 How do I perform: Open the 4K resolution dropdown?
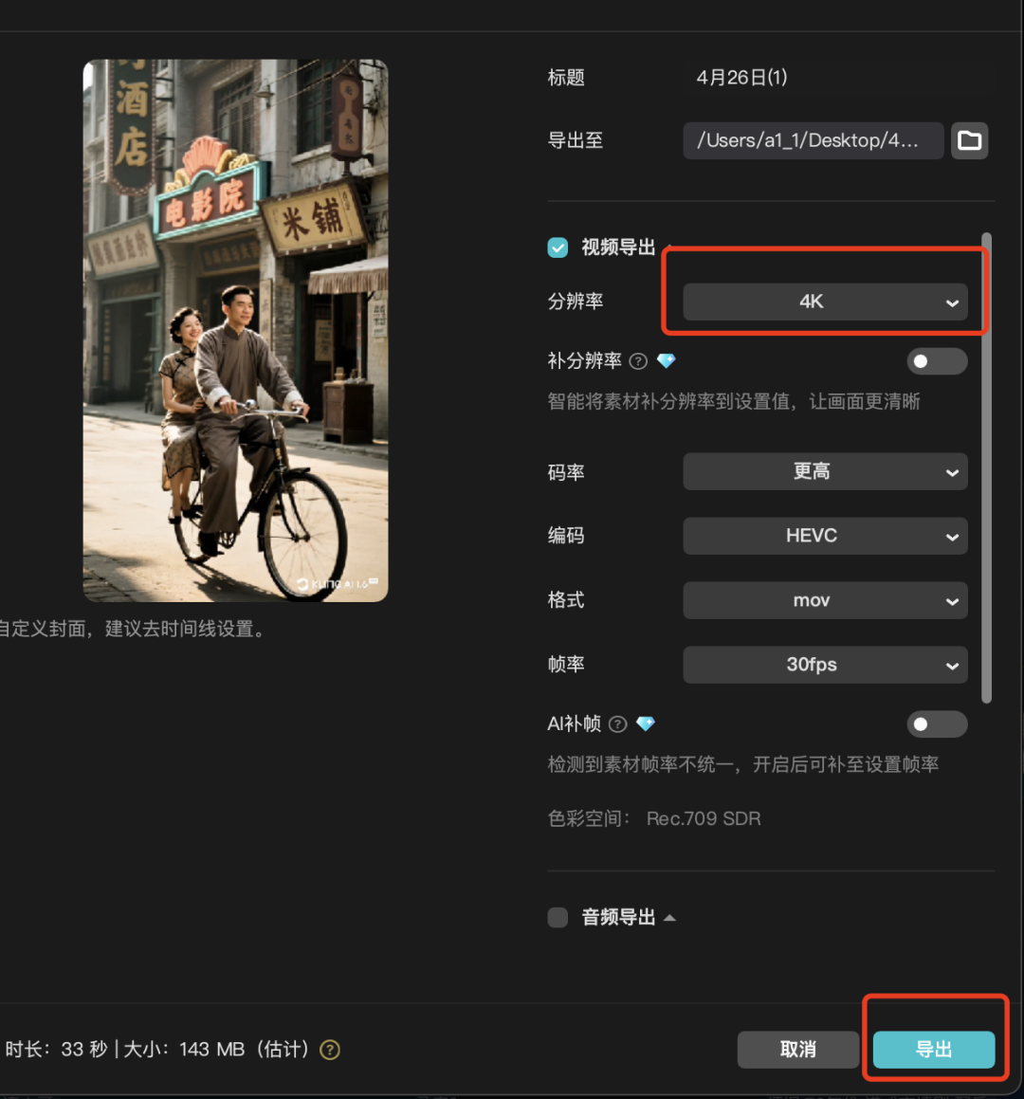click(x=825, y=302)
